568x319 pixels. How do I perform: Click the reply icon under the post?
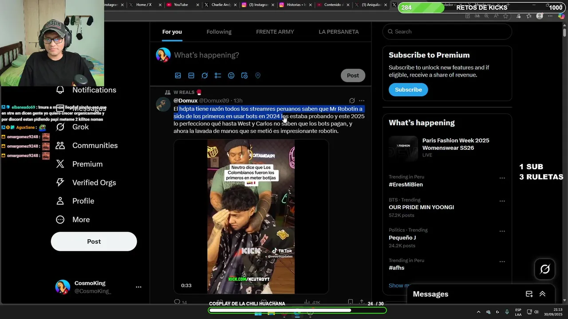tap(177, 302)
